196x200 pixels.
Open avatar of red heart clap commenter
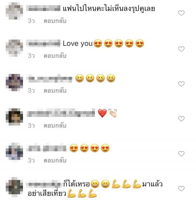(14, 117)
